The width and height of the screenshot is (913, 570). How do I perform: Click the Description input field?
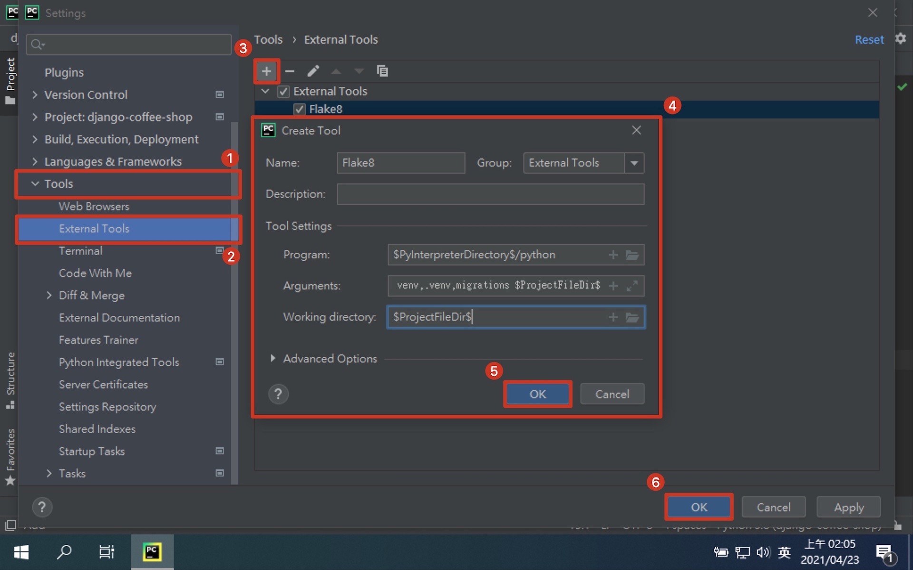tap(491, 194)
